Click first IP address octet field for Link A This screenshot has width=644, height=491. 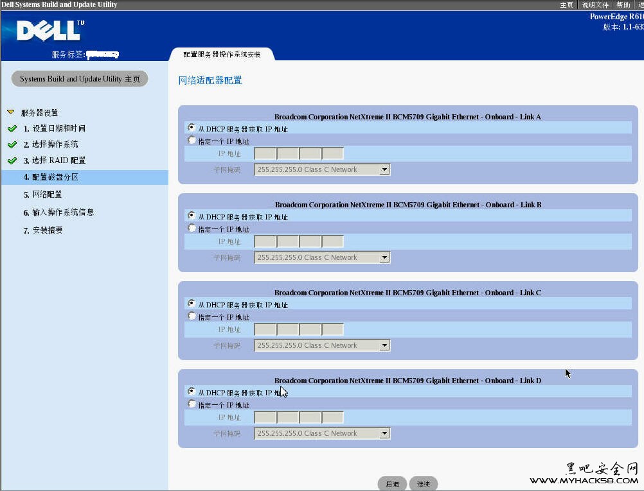tap(265, 154)
